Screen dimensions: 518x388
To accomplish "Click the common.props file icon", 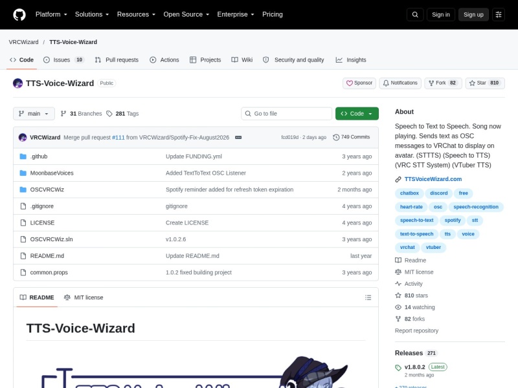I will [x=23, y=272].
